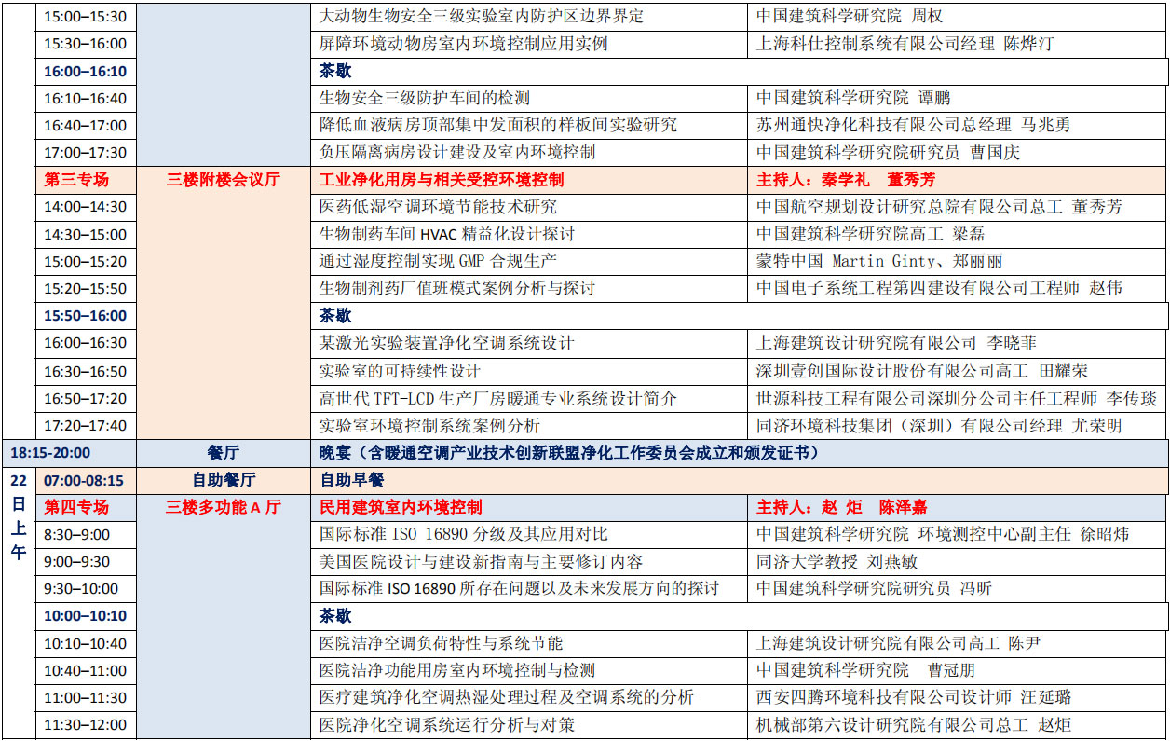Screen dimensions: 1170x741
Task: Click the 10:00–10:10 tea break time
Action: [x=86, y=616]
